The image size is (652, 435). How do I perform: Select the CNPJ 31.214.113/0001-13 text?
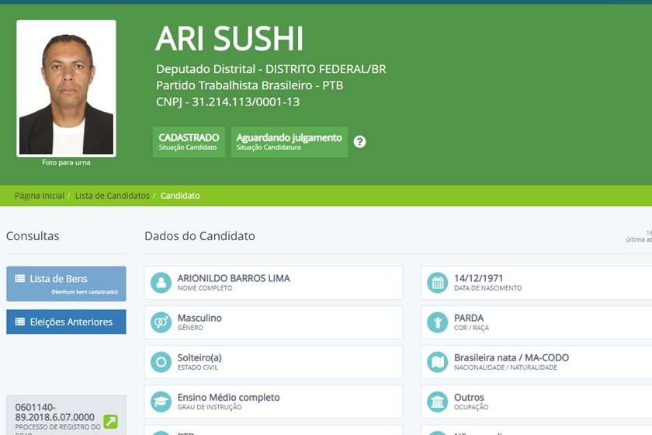pyautogui.click(x=228, y=102)
